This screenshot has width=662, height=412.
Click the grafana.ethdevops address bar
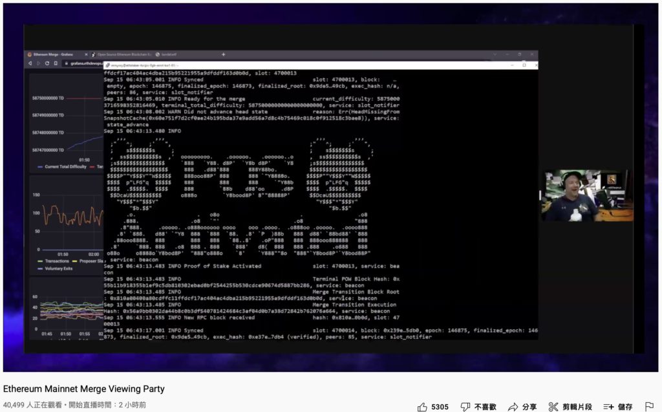point(83,63)
